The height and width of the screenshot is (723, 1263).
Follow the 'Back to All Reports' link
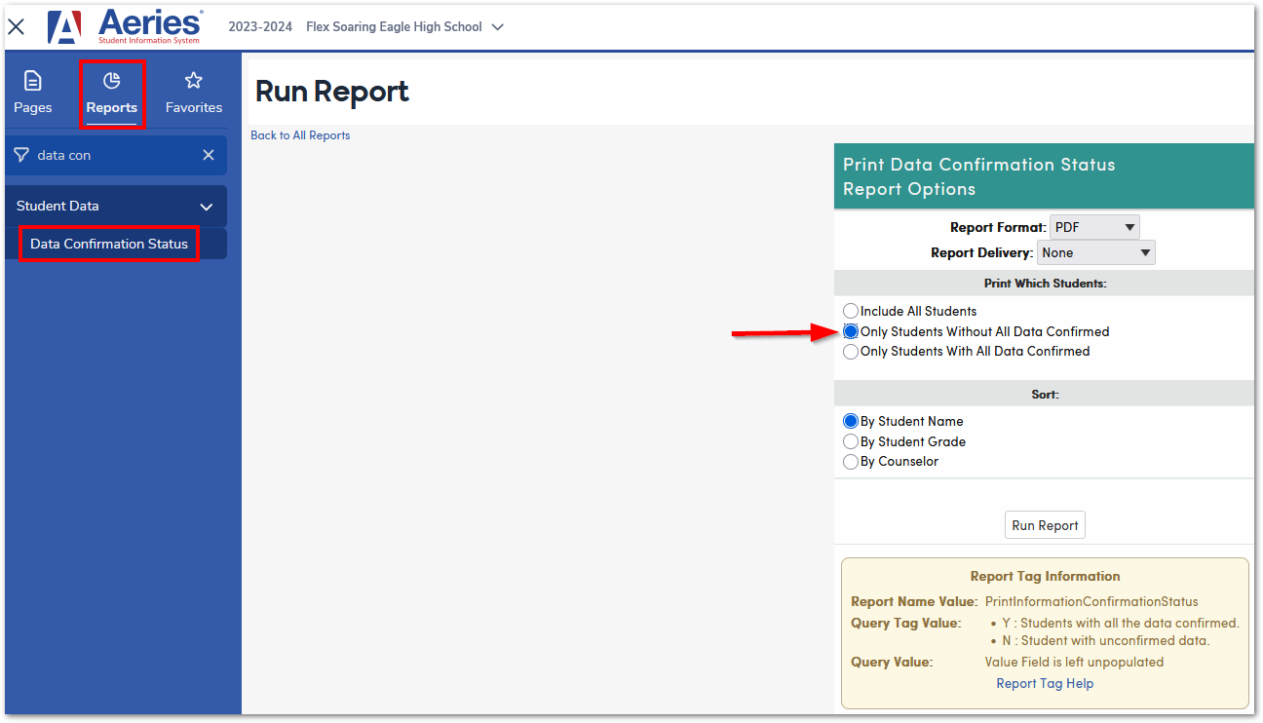(x=299, y=134)
